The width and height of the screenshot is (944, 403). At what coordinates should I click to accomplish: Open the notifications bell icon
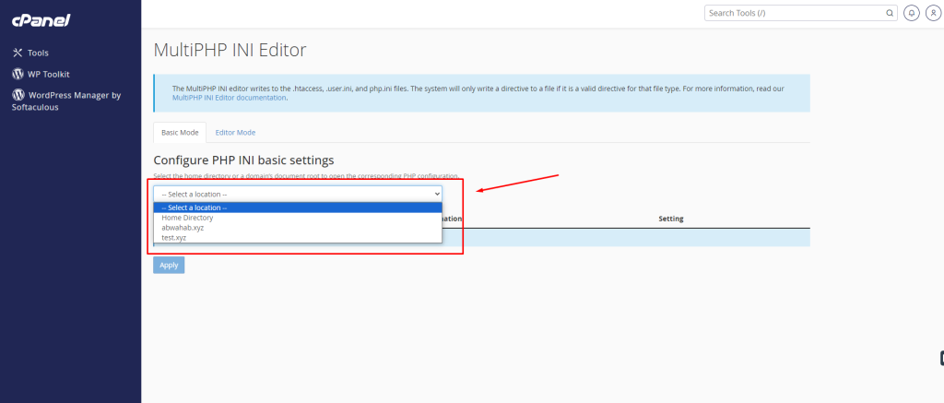911,13
